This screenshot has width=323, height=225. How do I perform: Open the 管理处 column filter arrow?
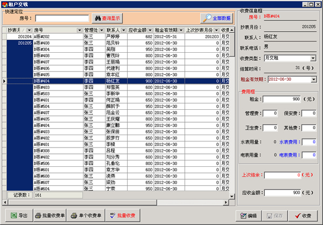point(101,31)
